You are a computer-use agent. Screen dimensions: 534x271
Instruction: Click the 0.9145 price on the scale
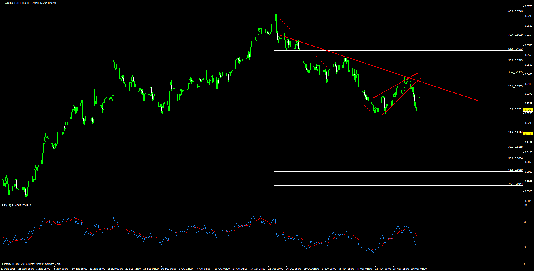(528, 143)
